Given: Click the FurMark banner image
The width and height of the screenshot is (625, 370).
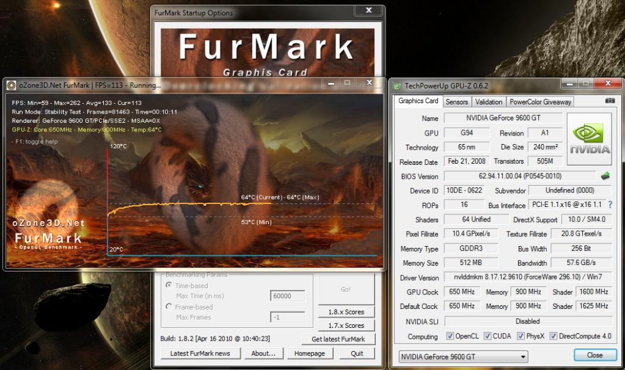Looking at the screenshot, I should coord(268,52).
